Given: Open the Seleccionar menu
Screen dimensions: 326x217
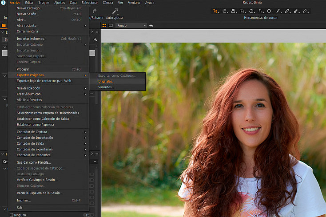Looking at the screenshot, I should [x=90, y=3].
